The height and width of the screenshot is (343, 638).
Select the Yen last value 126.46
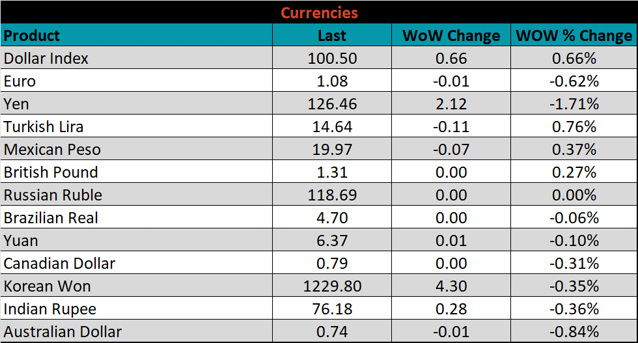[332, 104]
